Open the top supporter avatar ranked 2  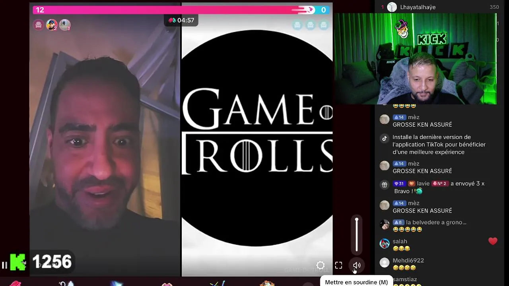tap(51, 25)
